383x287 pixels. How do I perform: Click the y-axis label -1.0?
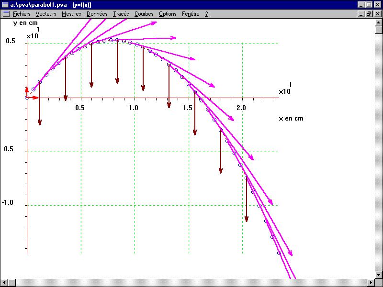pyautogui.click(x=8, y=202)
